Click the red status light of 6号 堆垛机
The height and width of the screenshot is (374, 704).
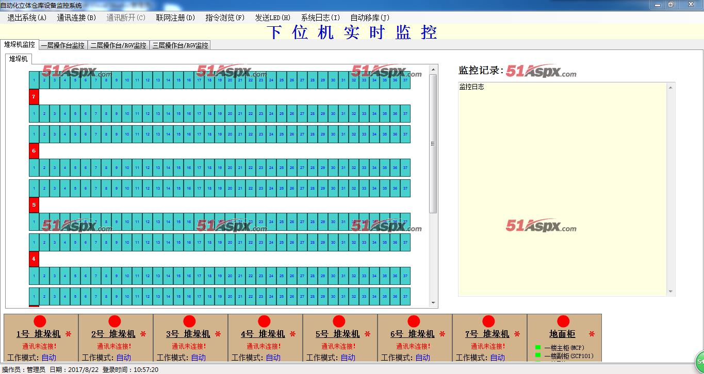click(x=414, y=321)
